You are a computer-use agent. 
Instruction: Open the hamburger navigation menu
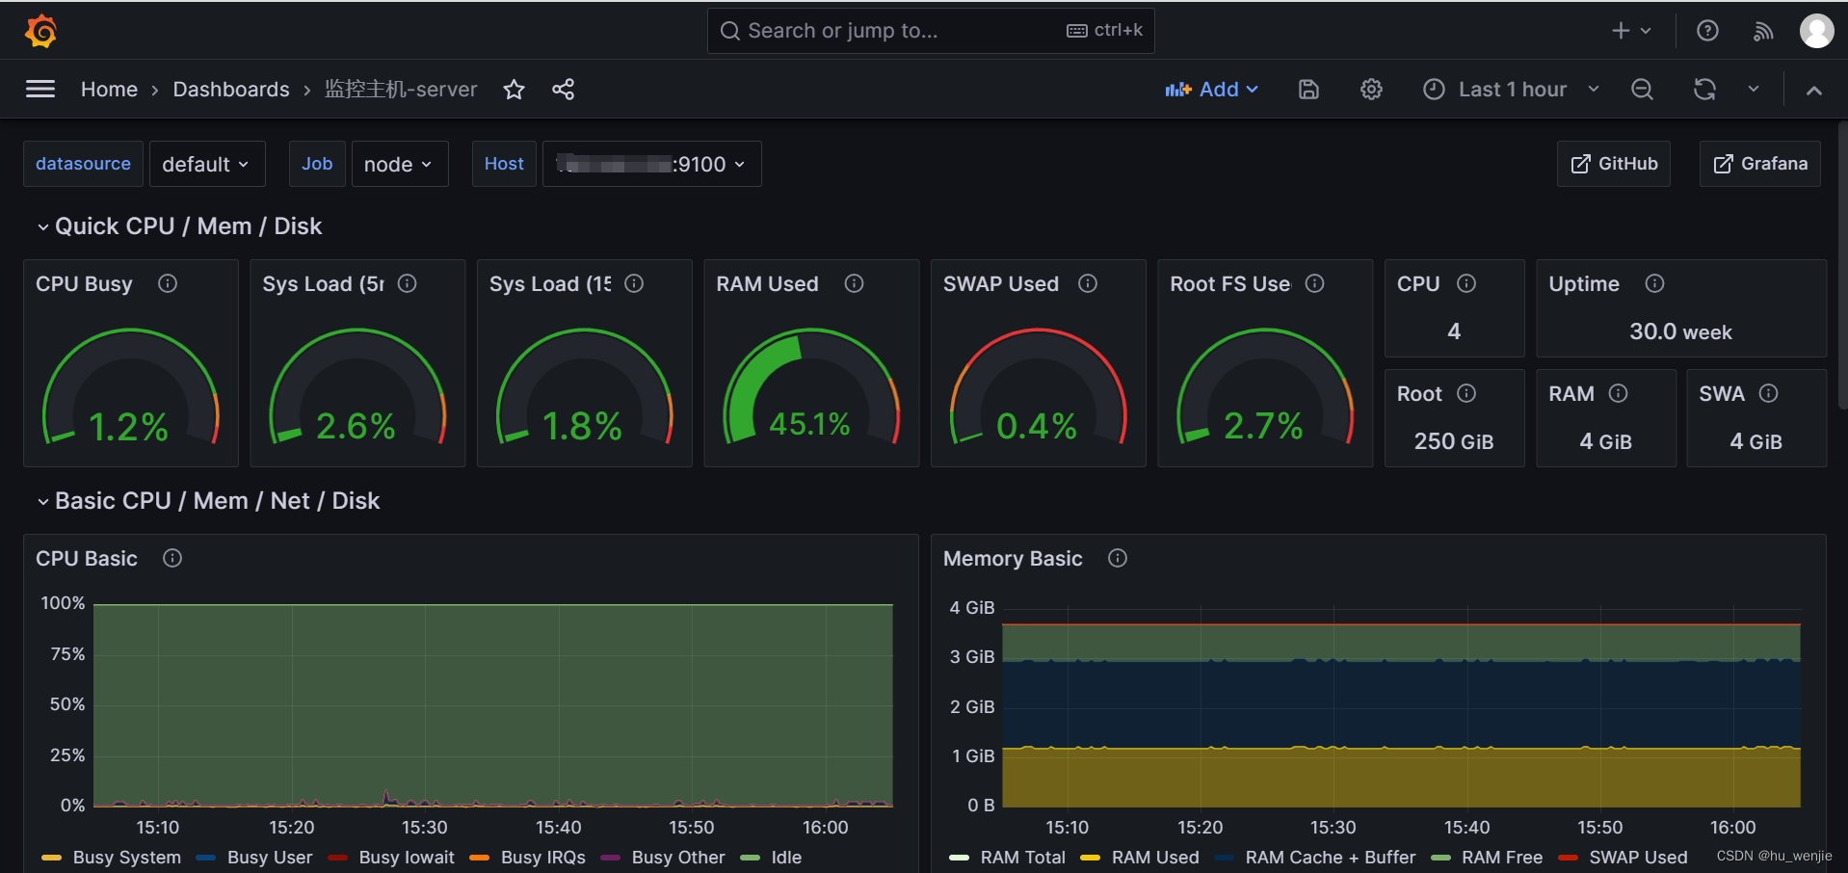pyautogui.click(x=40, y=90)
